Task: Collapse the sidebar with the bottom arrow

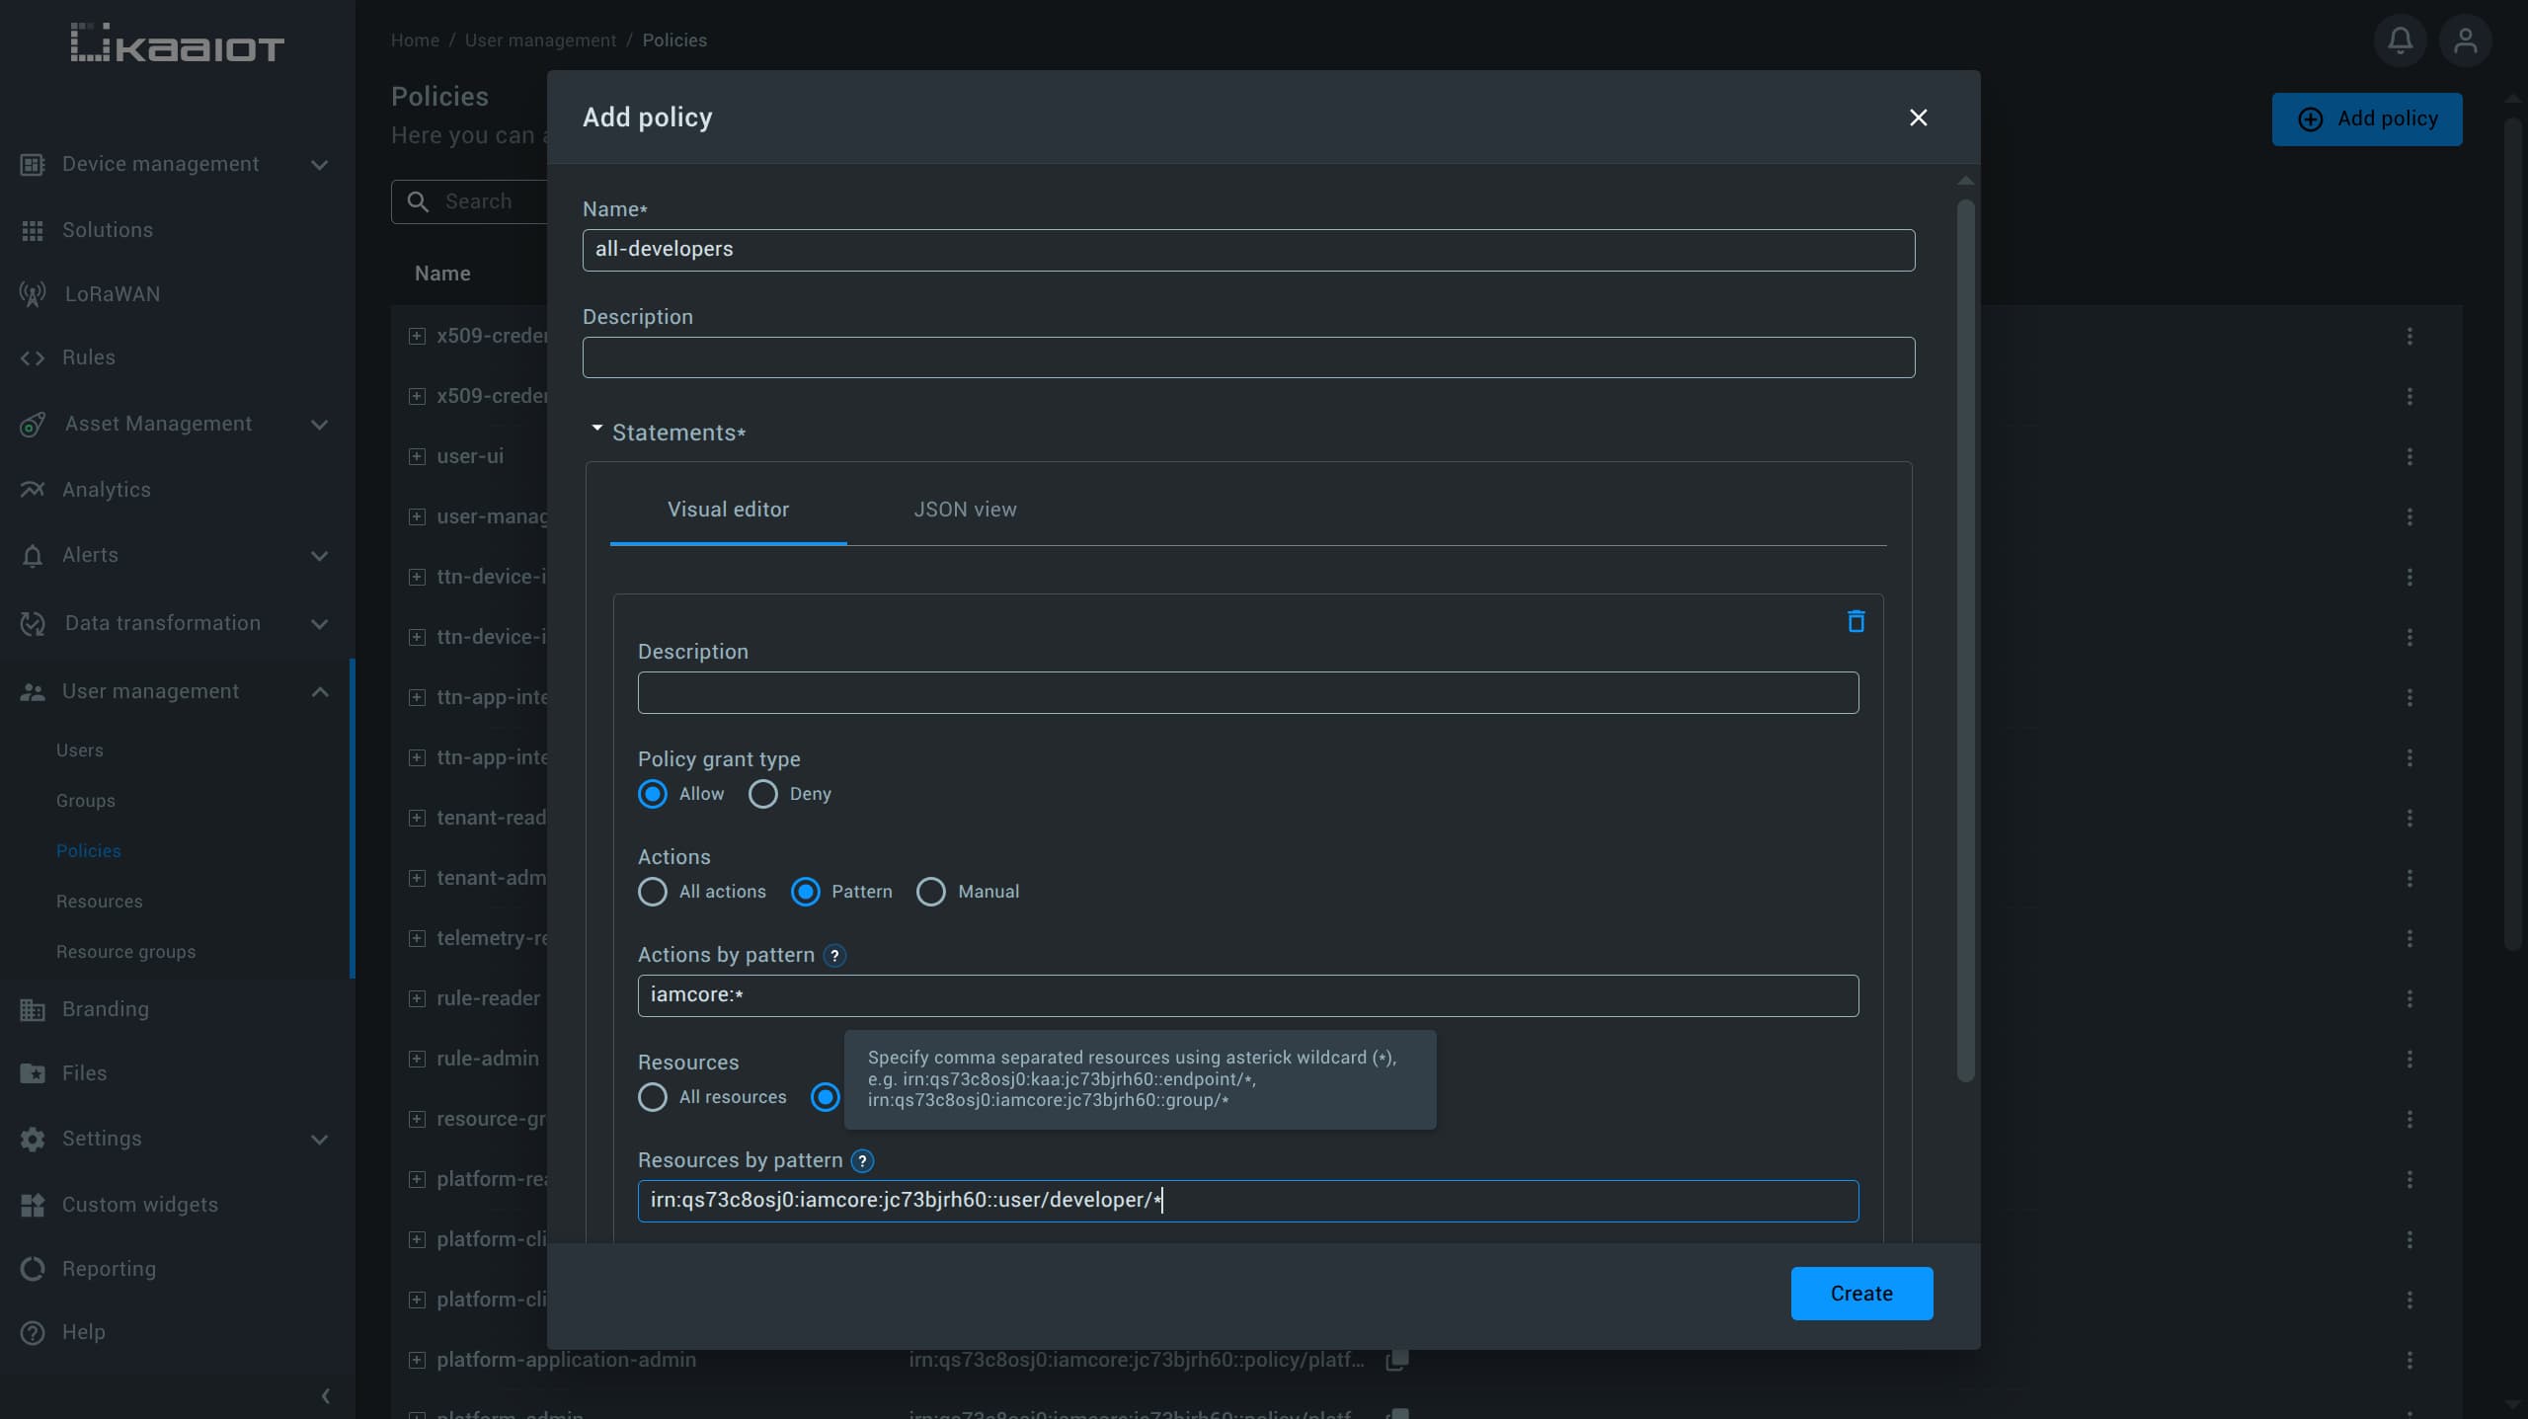Action: (325, 1395)
